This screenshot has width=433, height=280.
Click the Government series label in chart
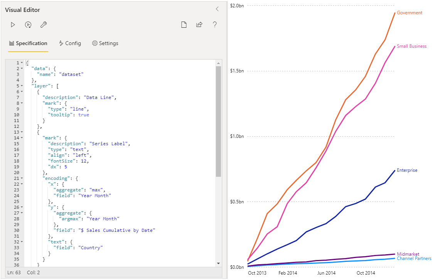409,13
